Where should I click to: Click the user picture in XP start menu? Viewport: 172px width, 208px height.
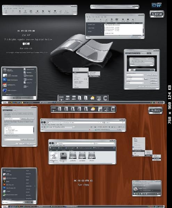tap(5, 70)
